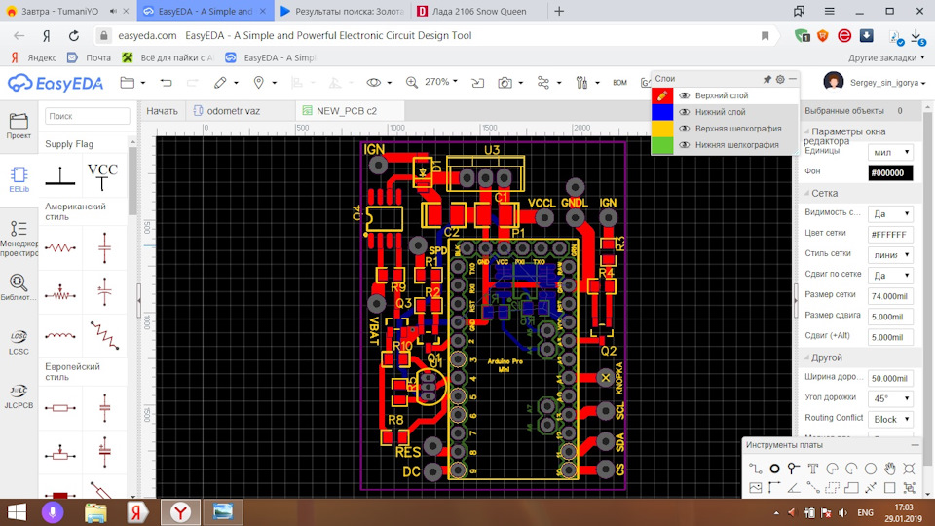Toggle visibility of Верхняя шелкография layer
Image resolution: width=935 pixels, height=526 pixels.
tap(685, 129)
